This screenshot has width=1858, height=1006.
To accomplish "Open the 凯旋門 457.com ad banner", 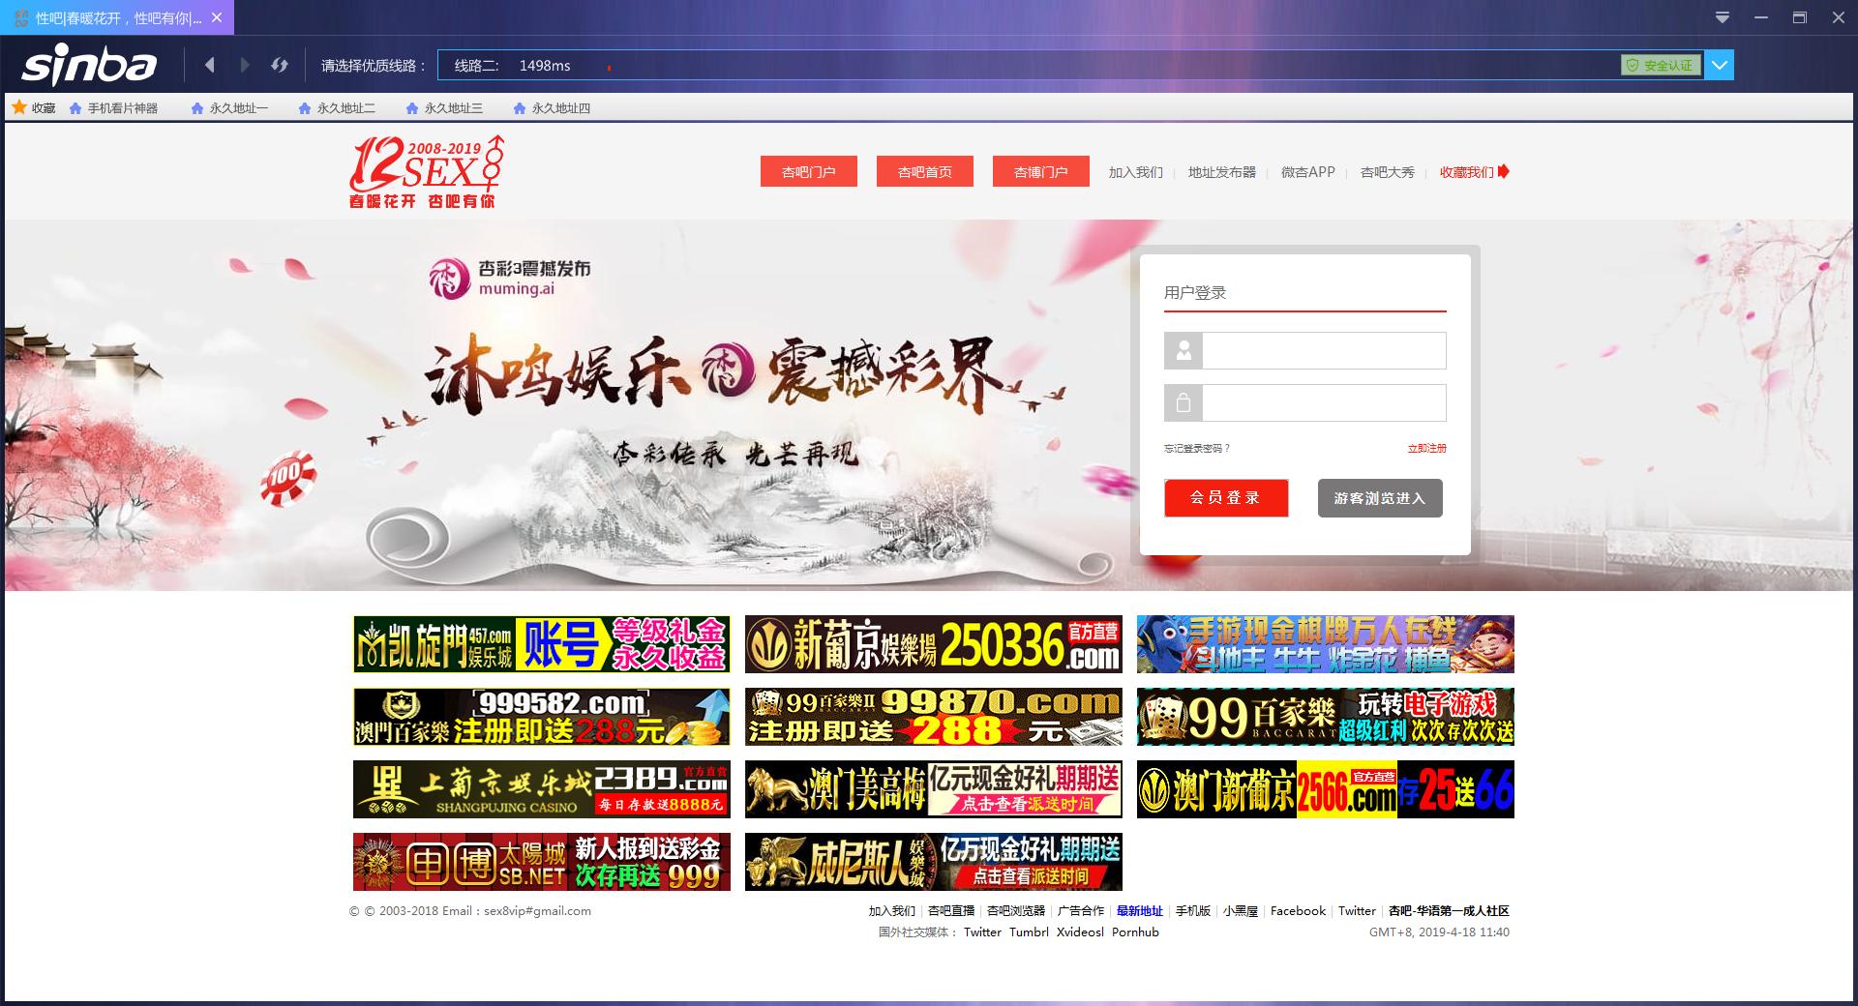I will pos(542,644).
